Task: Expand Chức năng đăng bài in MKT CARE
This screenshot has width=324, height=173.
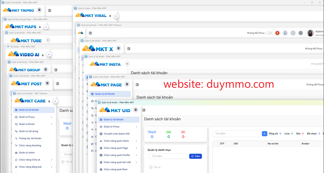Action: (52, 167)
